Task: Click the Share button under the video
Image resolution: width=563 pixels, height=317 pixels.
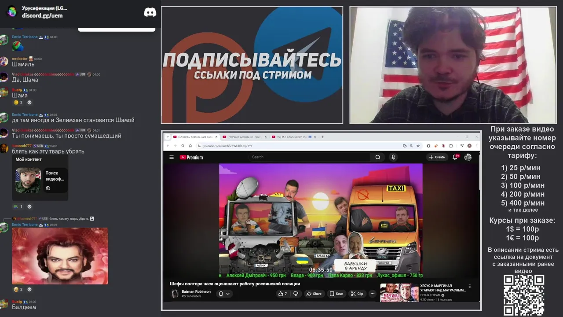Action: pyautogui.click(x=314, y=294)
